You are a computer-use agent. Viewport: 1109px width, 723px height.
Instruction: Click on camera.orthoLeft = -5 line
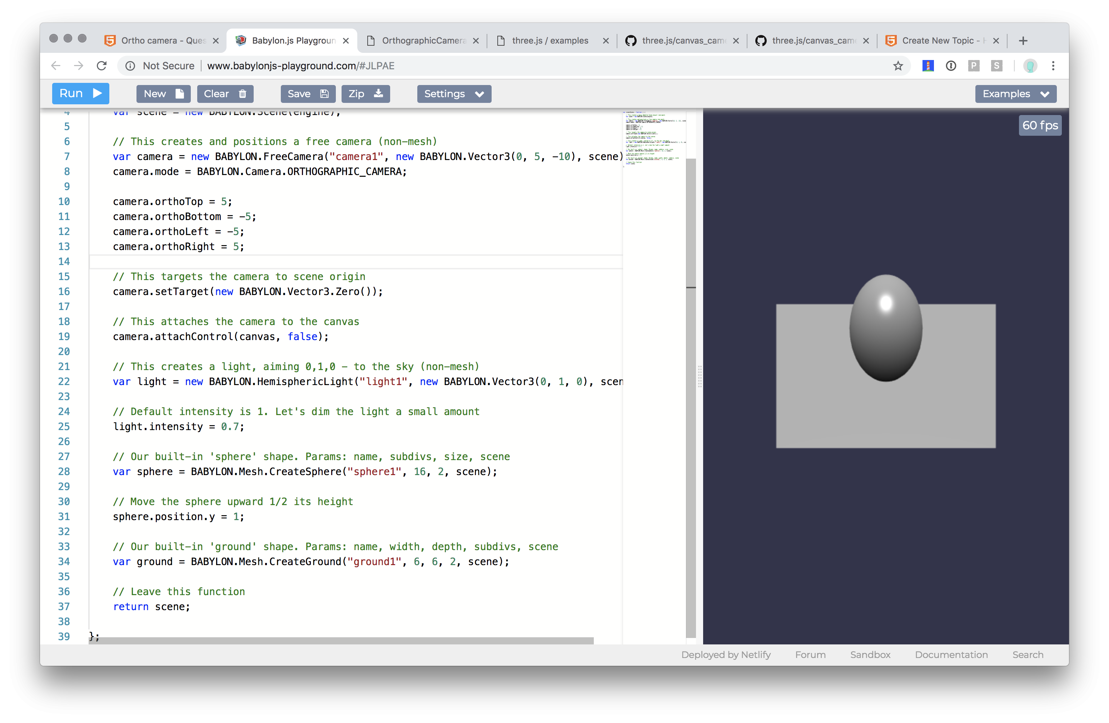179,231
